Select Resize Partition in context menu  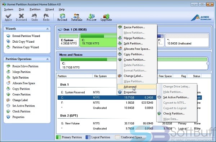(x=137, y=27)
